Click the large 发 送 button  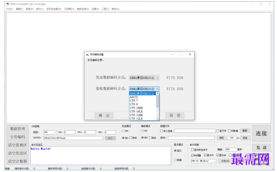click(261, 147)
